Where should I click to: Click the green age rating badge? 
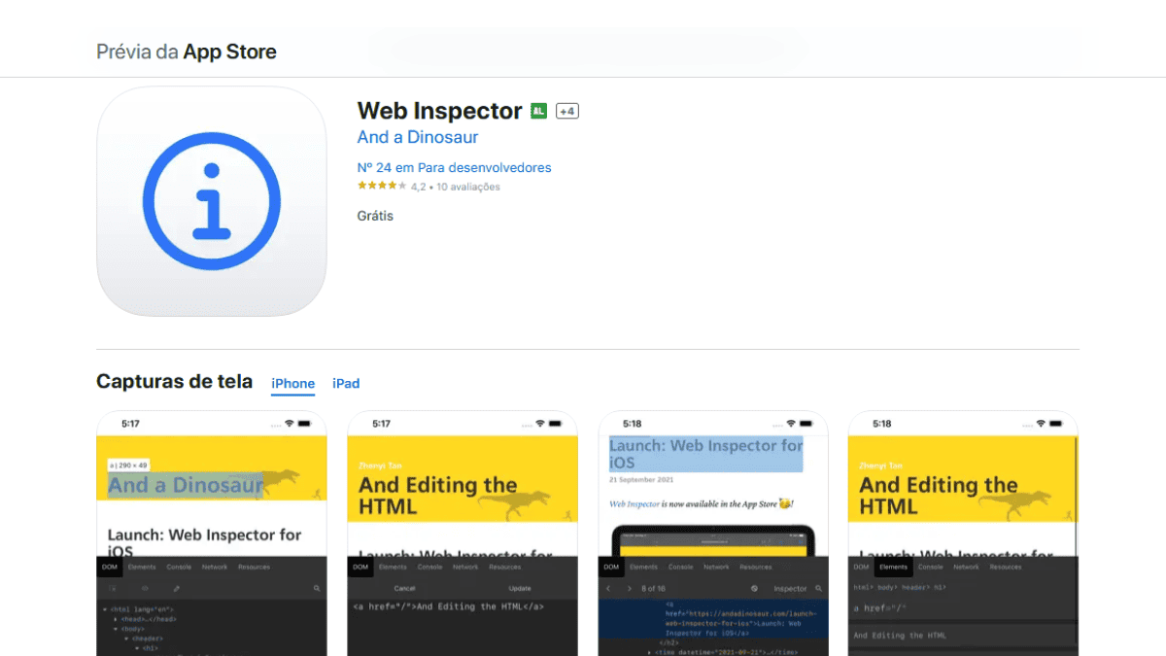538,112
